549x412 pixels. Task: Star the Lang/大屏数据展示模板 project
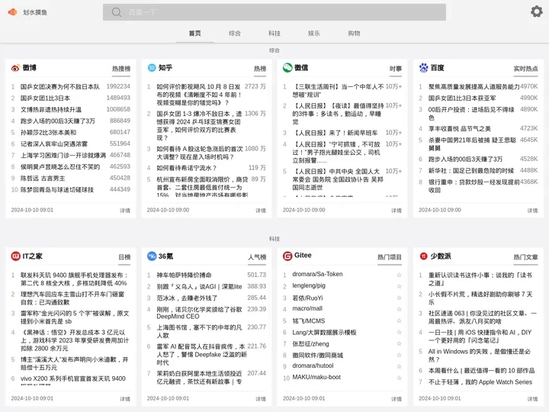[x=399, y=332]
